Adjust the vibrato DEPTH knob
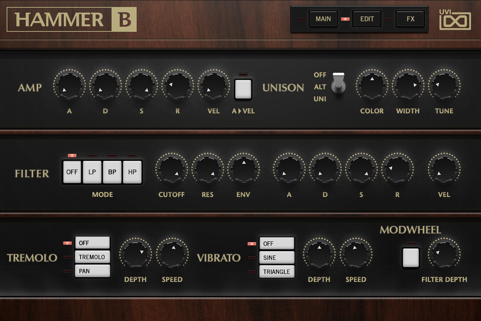Screen dimensions: 481x321 pyautogui.click(x=319, y=254)
